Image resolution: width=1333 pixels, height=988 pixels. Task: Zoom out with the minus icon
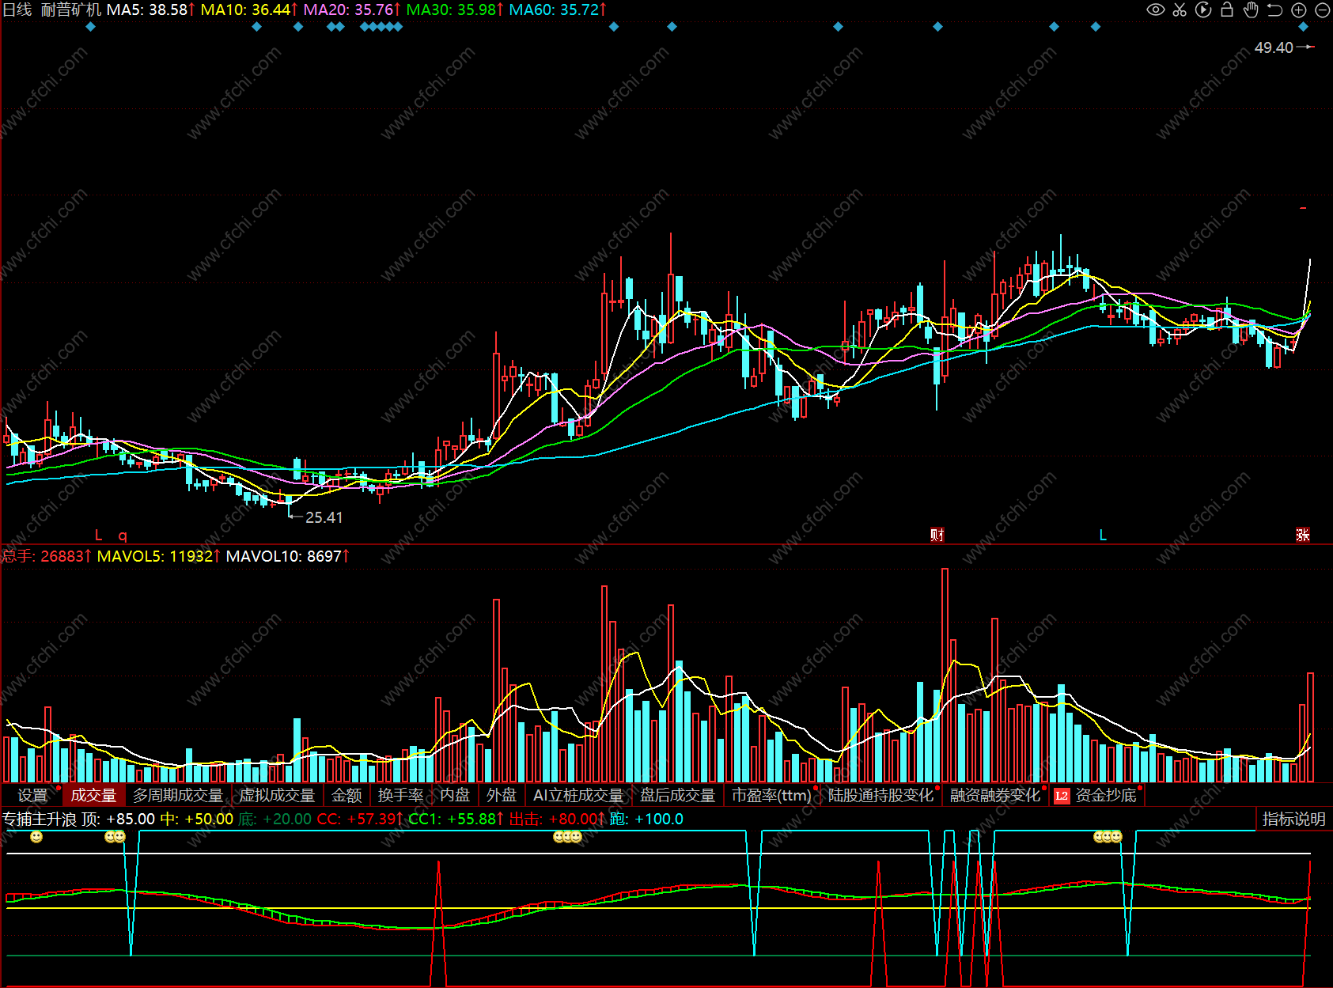[x=1322, y=10]
